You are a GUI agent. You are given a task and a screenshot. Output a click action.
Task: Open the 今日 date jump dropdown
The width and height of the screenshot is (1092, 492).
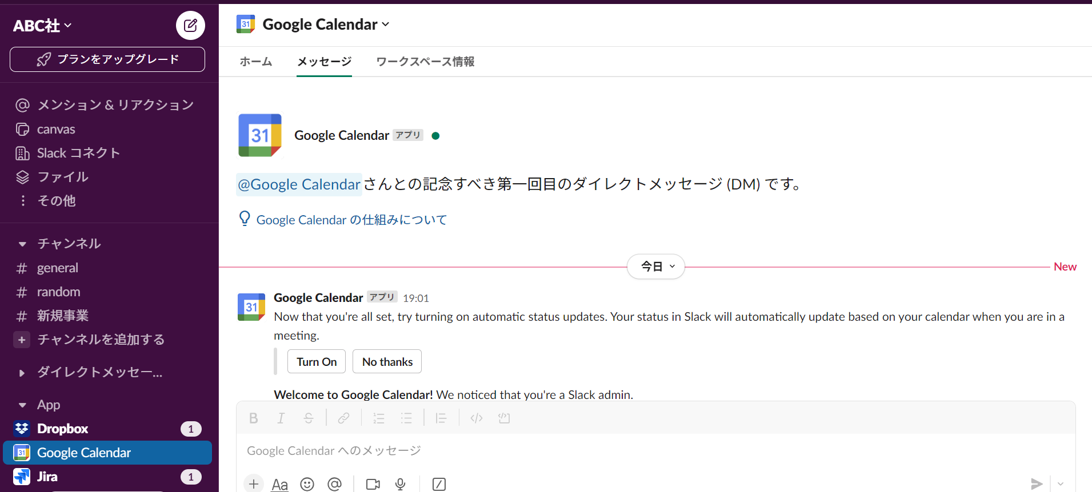point(656,267)
